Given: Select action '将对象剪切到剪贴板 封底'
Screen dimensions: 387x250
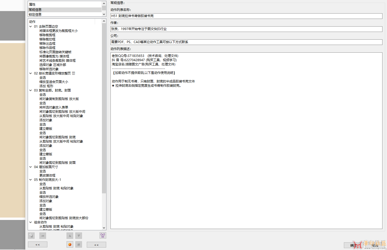Looking at the screenshot, I should [x=57, y=137].
